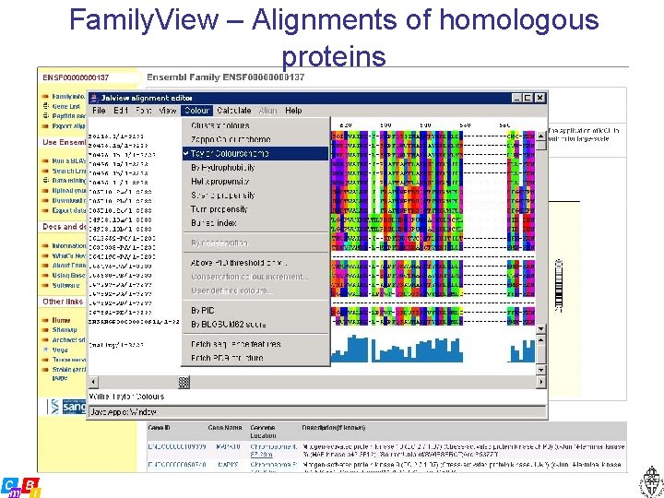Click the bullet icon beside Software
This screenshot has height=498, width=664.
point(46,285)
